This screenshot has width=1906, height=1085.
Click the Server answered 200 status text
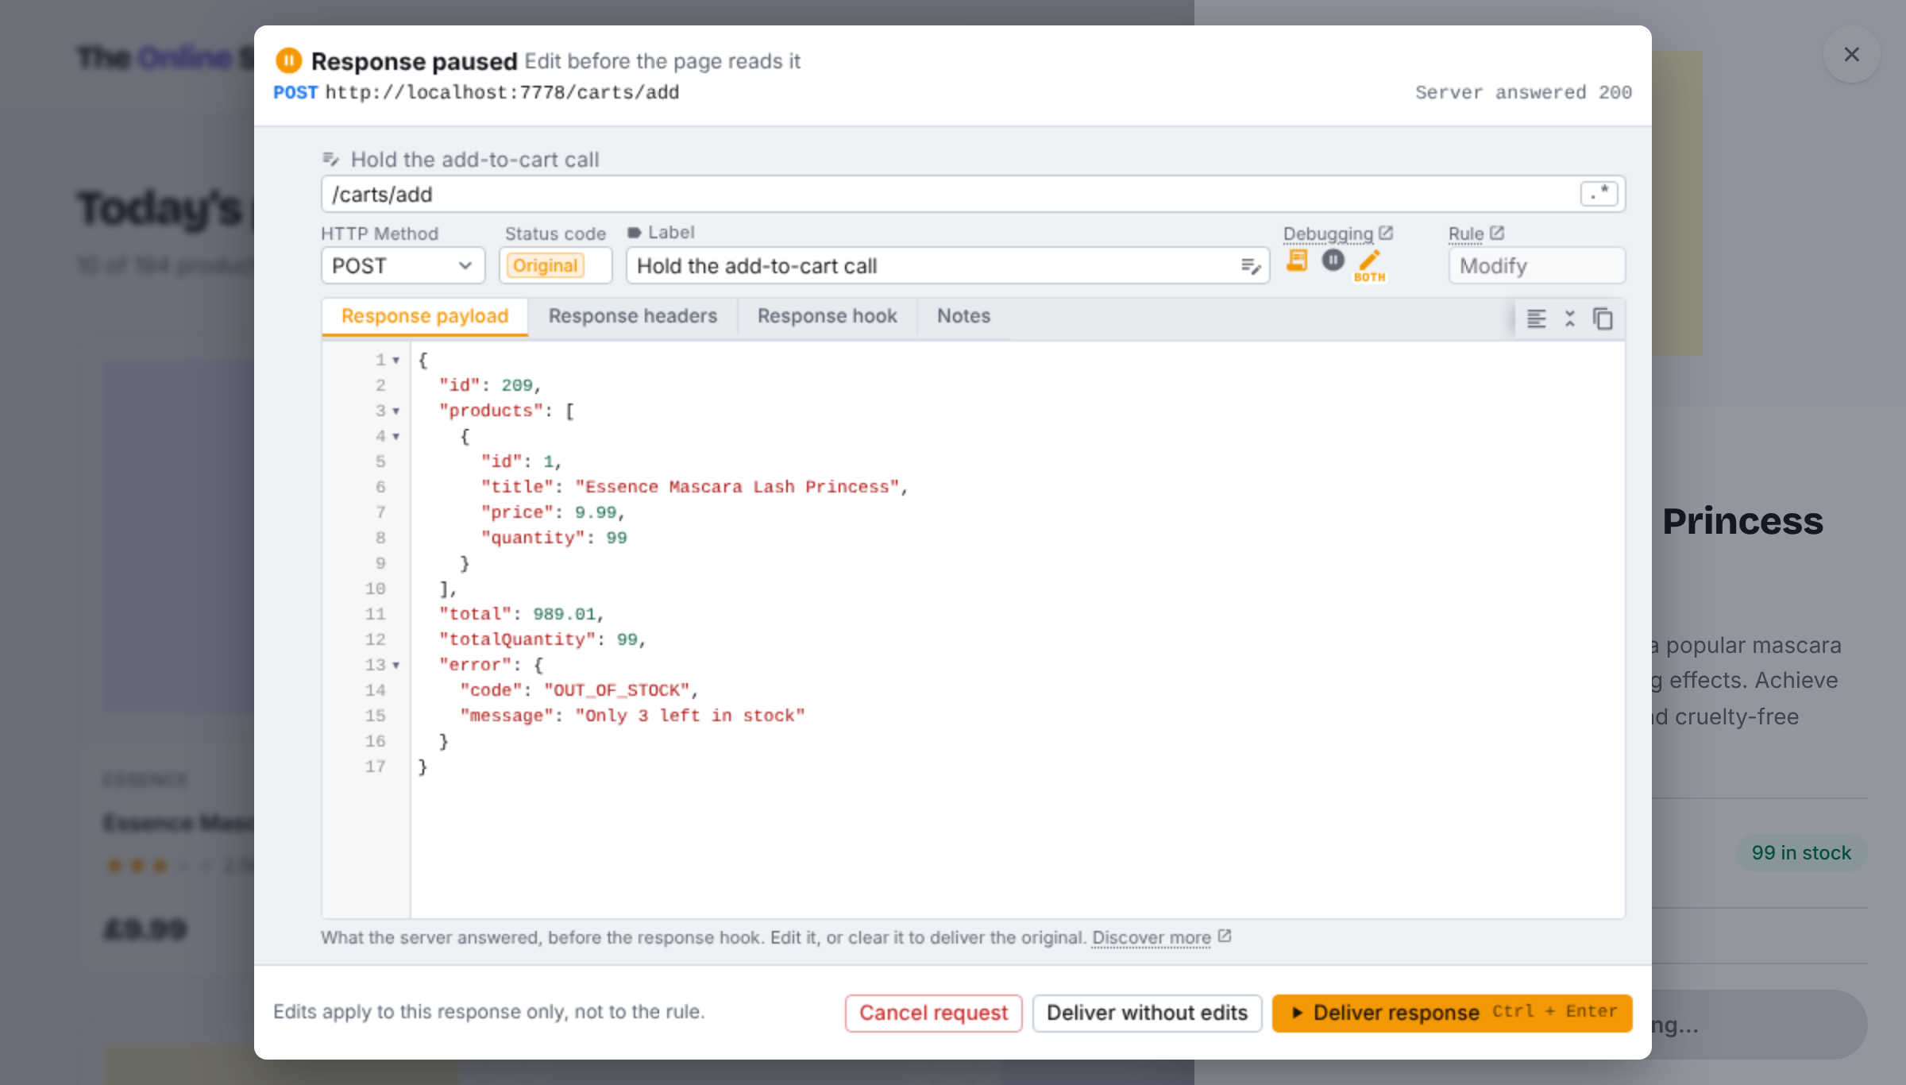[x=1523, y=92]
